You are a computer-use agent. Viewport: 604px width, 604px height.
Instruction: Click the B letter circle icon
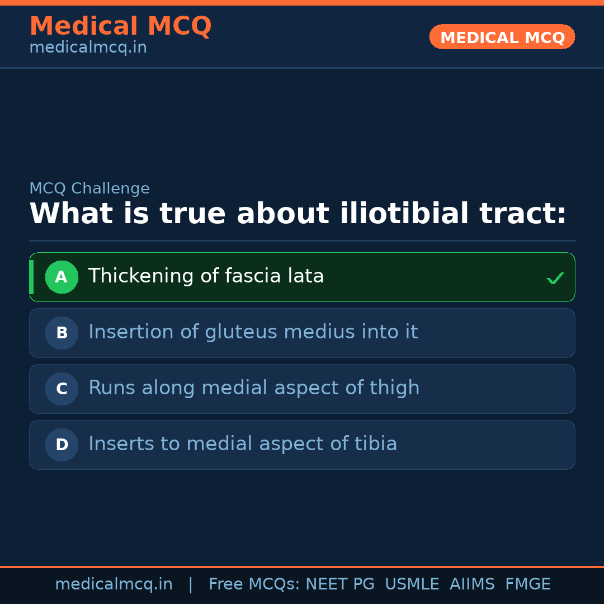tap(62, 333)
